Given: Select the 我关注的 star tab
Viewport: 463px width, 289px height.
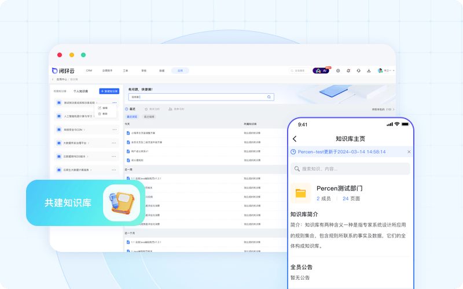Looking at the screenshot, I should click(x=152, y=109).
